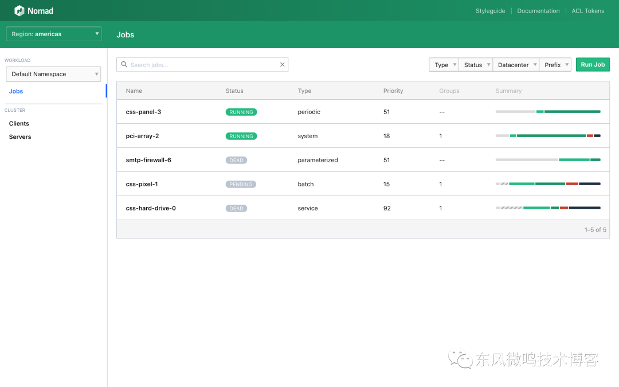Go to Clients in the sidebar
Screen dimensions: 619x387
19,124
